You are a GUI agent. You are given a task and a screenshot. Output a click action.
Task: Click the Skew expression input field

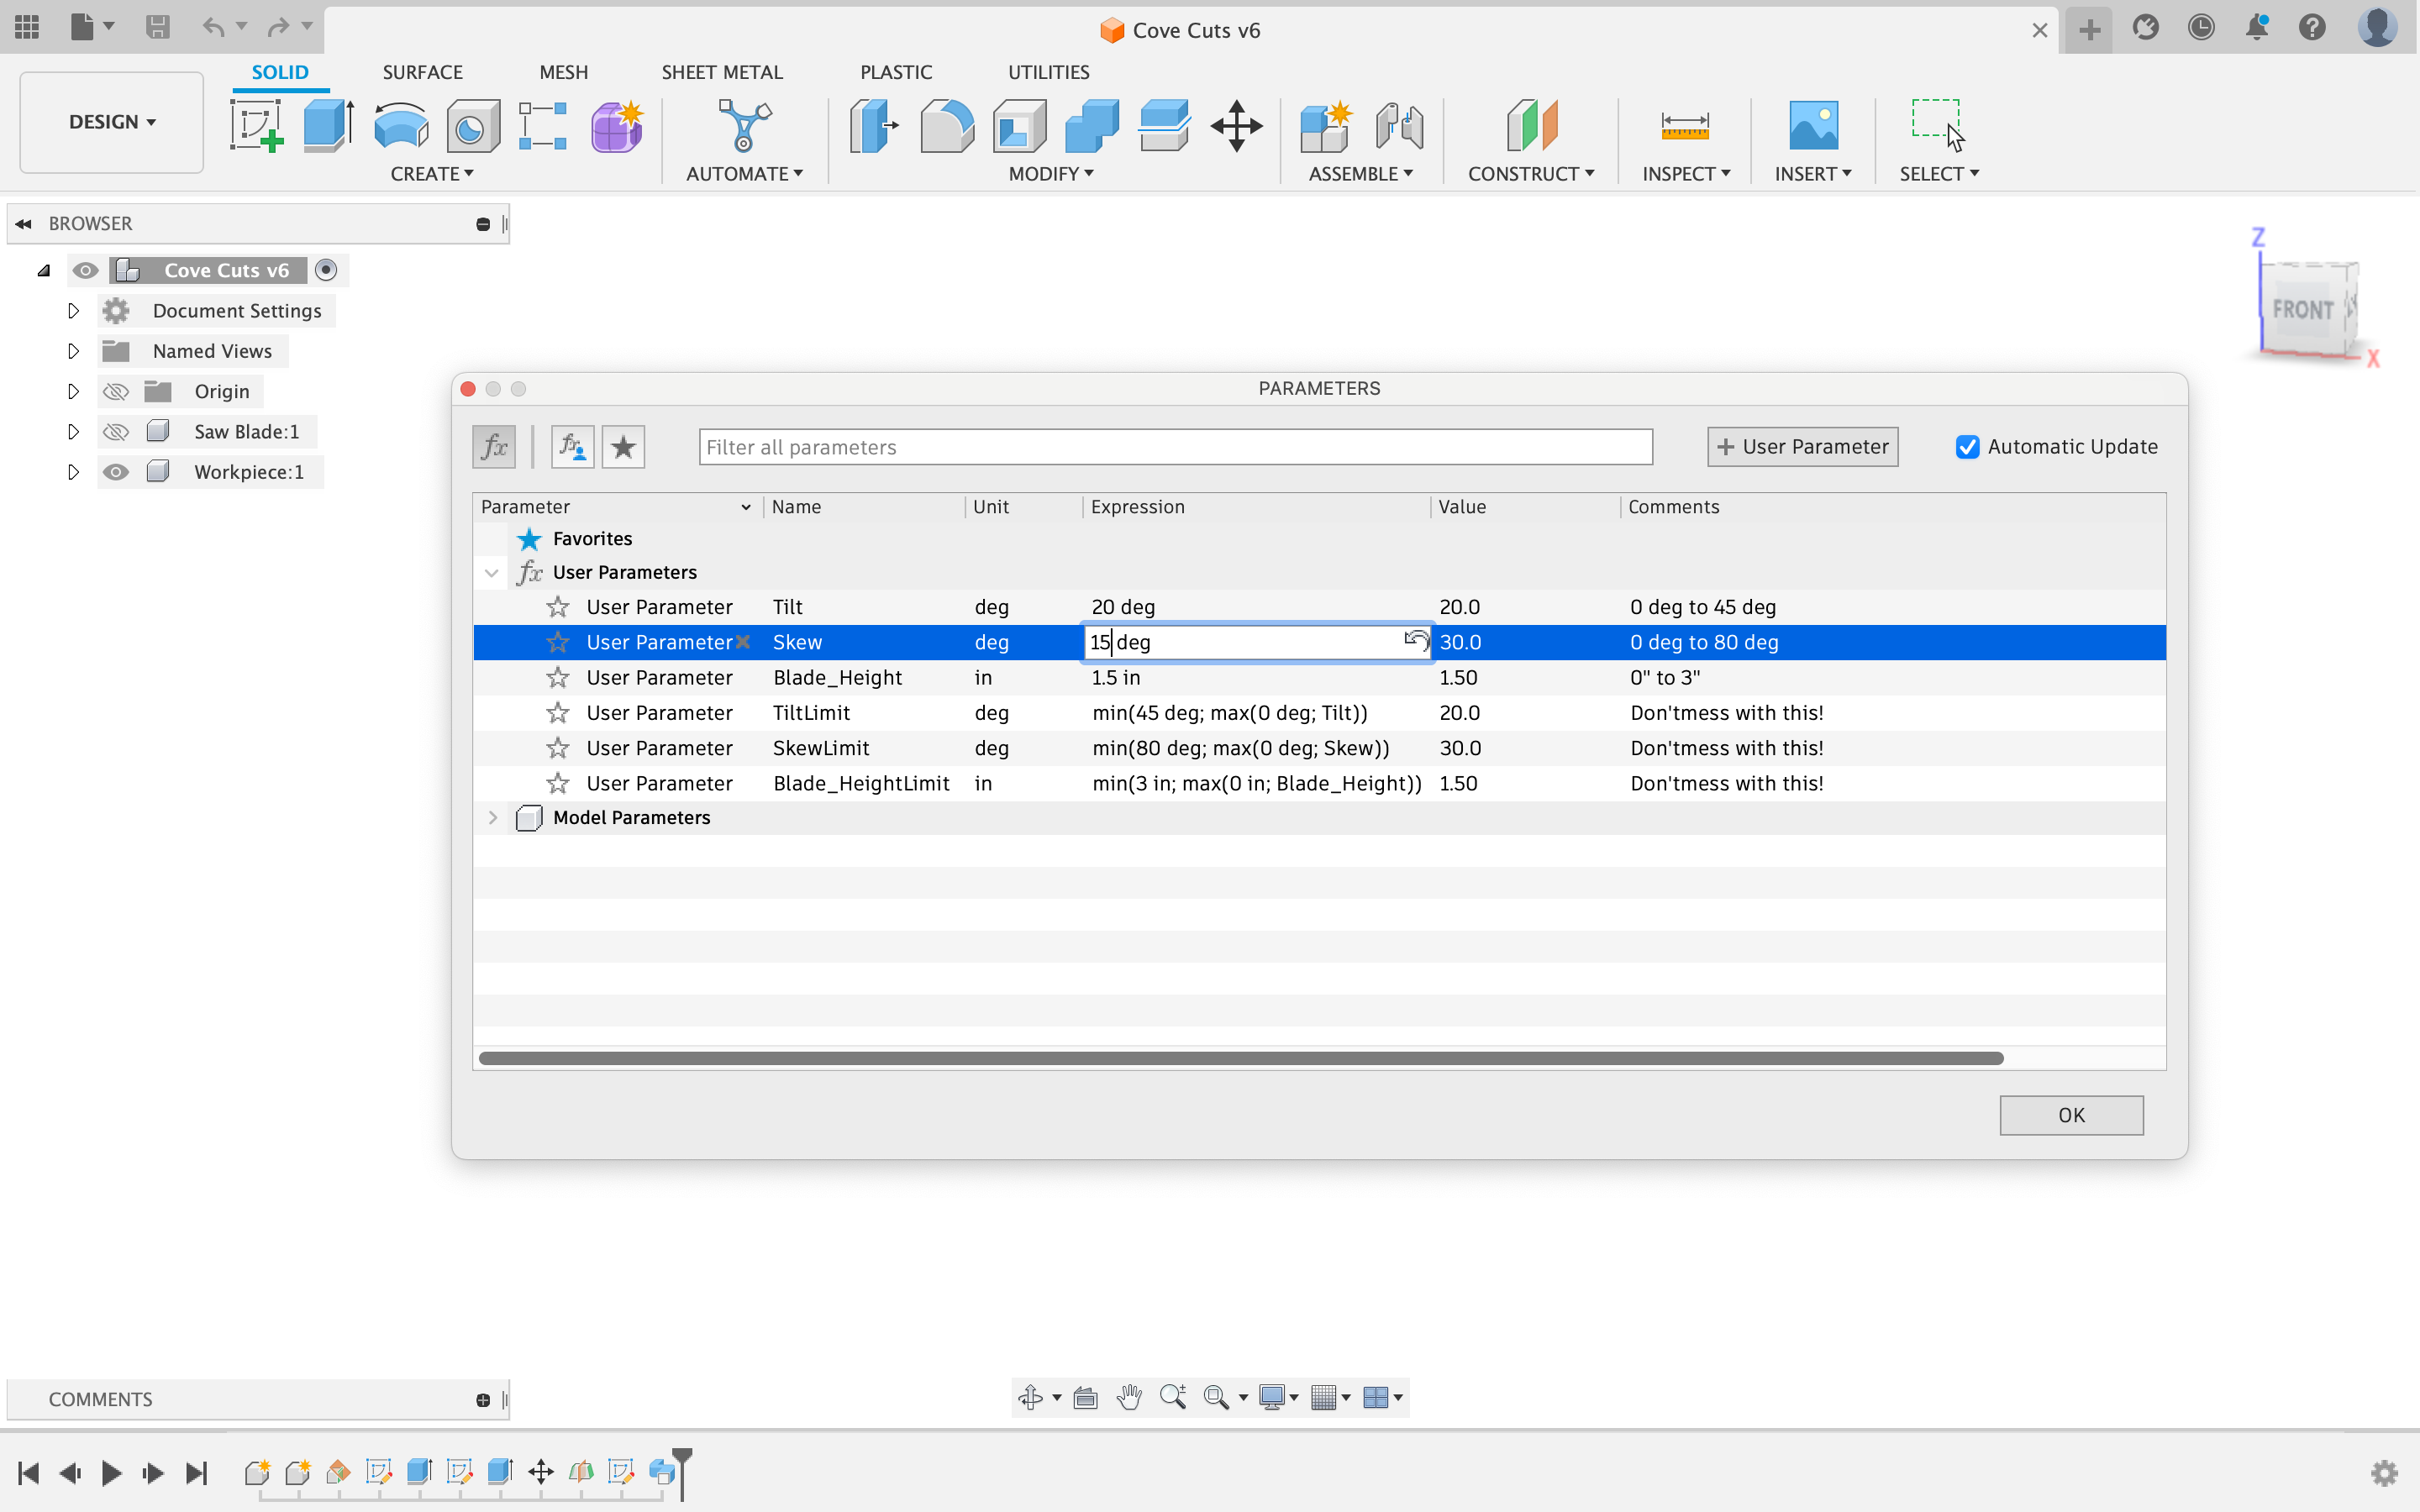click(1244, 641)
